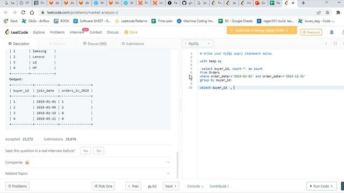Click the Submissions 35,619 count
Image resolution: width=344 pixels, height=193 pixels.
click(x=60, y=139)
